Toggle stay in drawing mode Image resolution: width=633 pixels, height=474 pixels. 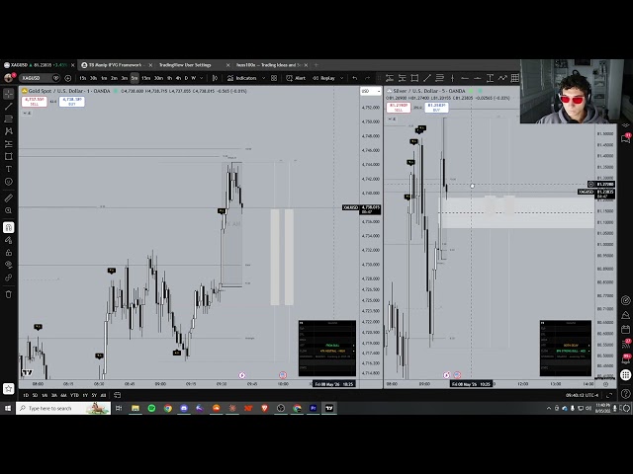[9, 240]
